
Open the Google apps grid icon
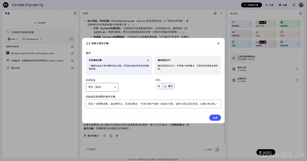pyautogui.click(x=294, y=5)
